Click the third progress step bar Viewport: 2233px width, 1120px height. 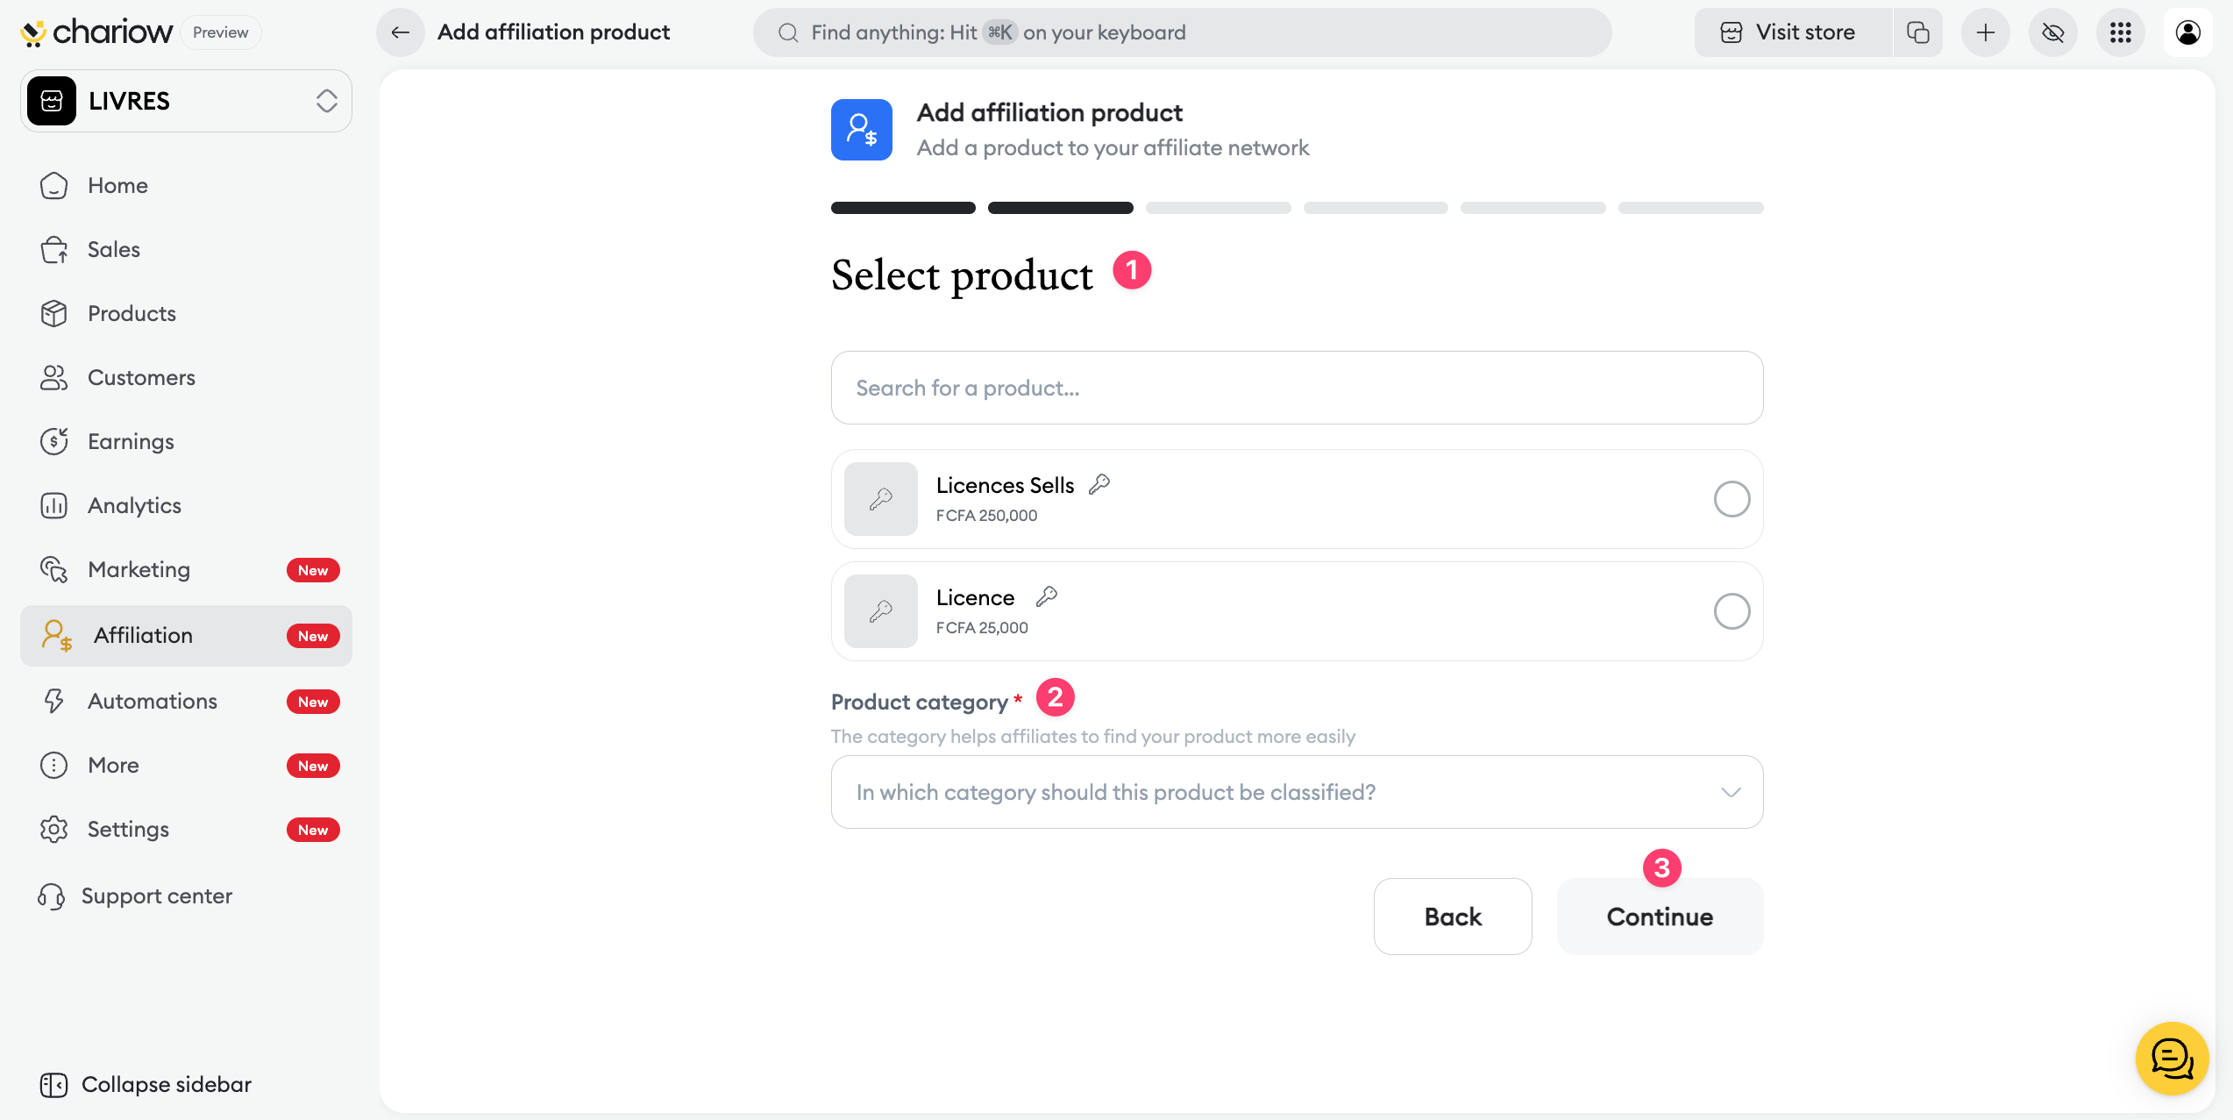[1218, 208]
